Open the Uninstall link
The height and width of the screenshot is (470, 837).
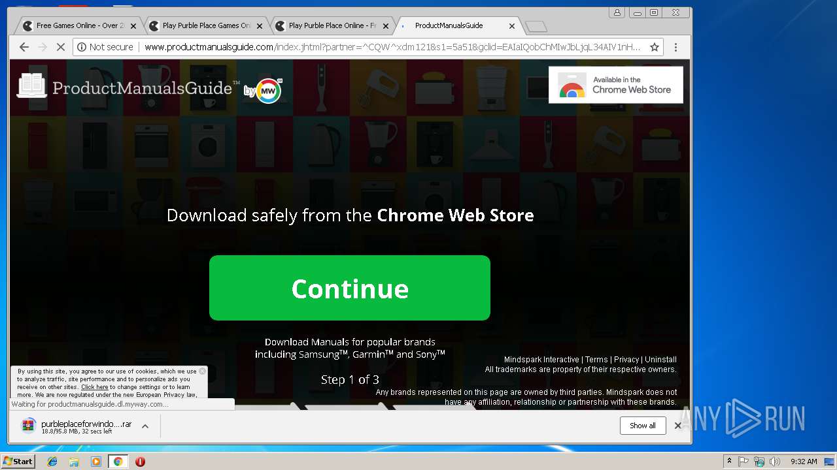tap(660, 360)
